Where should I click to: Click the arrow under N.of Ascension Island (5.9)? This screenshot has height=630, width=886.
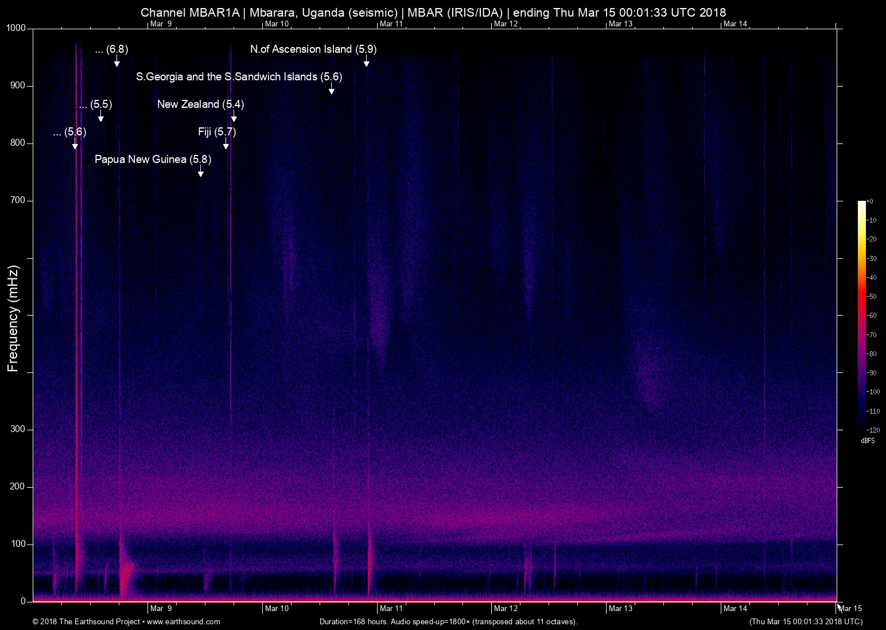click(366, 61)
